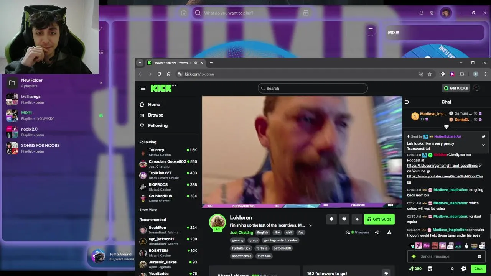The height and width of the screenshot is (276, 491).
Task: Click the Lokloren live avatar
Action: click(217, 222)
